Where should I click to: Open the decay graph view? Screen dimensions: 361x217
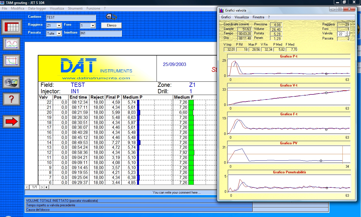pos(12,61)
